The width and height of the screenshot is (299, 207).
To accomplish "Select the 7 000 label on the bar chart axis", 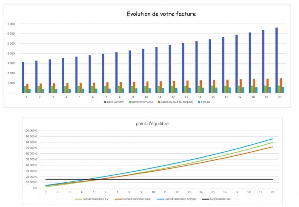I will pyautogui.click(x=10, y=24).
